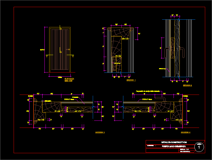Viewport: 212px width, 160px height.
Task: Click the "TRIPLAY 4mm" callout in Seccion 3
Action: click(69, 99)
